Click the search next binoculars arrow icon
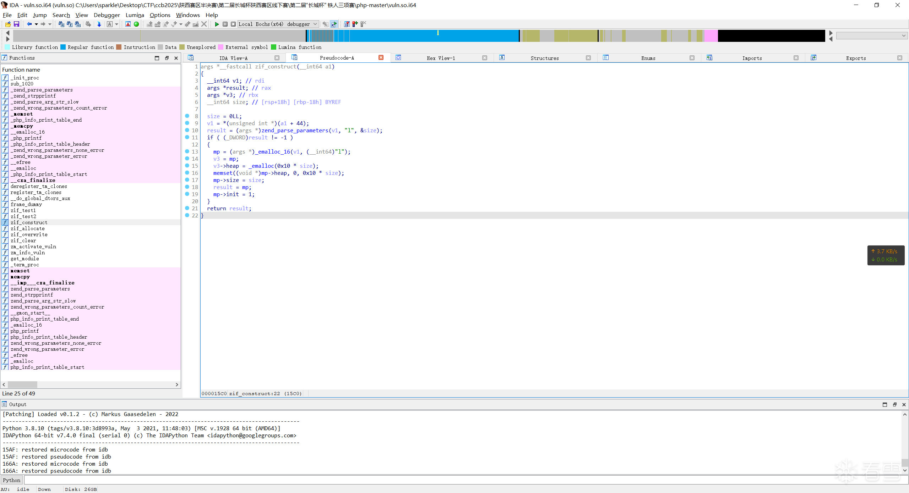This screenshot has width=909, height=493. pos(88,24)
